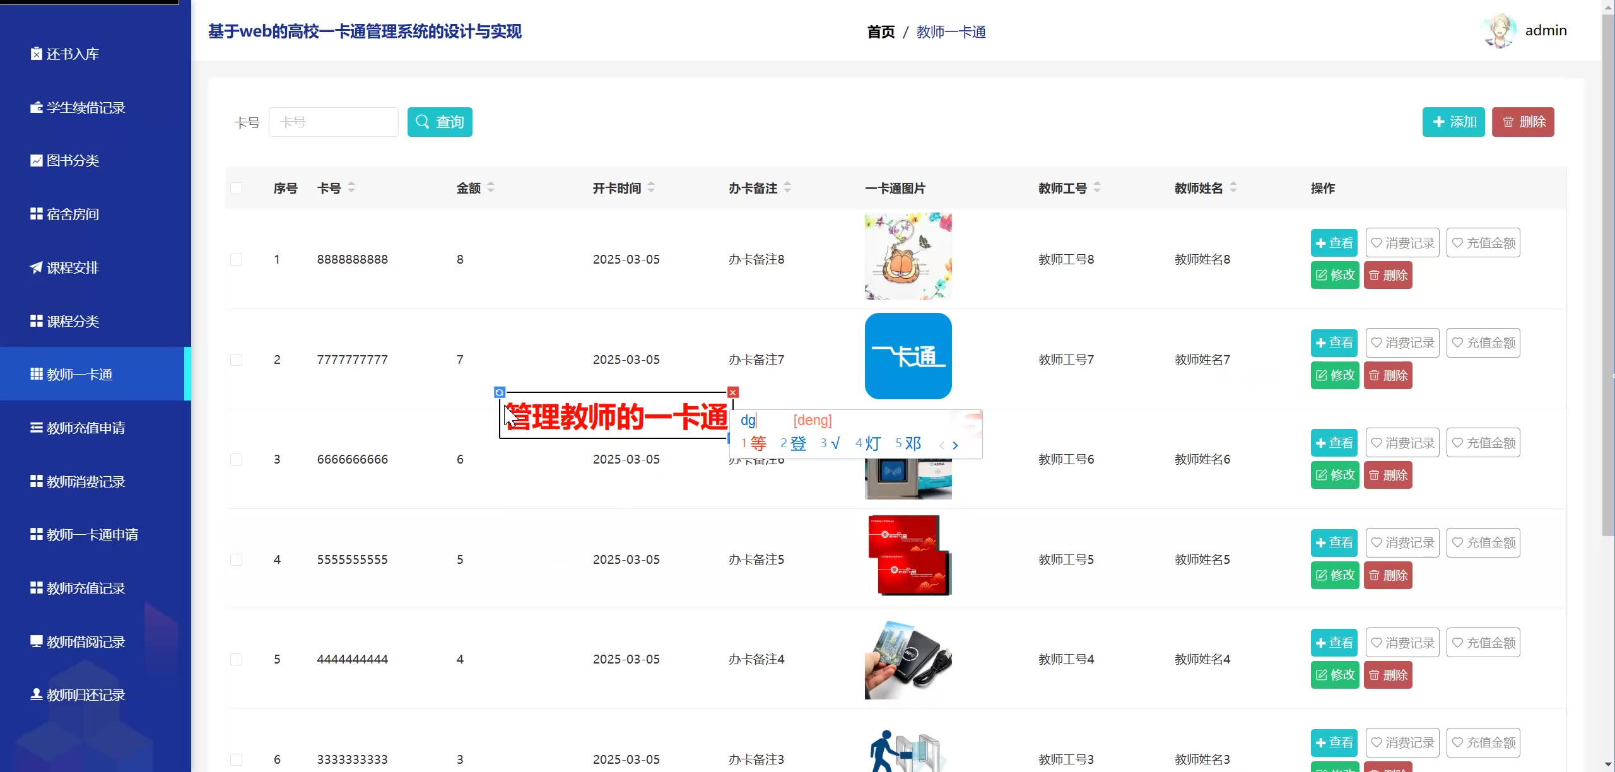Image resolution: width=1615 pixels, height=772 pixels.
Task: Click the red close icon on annotation box
Action: tap(732, 392)
